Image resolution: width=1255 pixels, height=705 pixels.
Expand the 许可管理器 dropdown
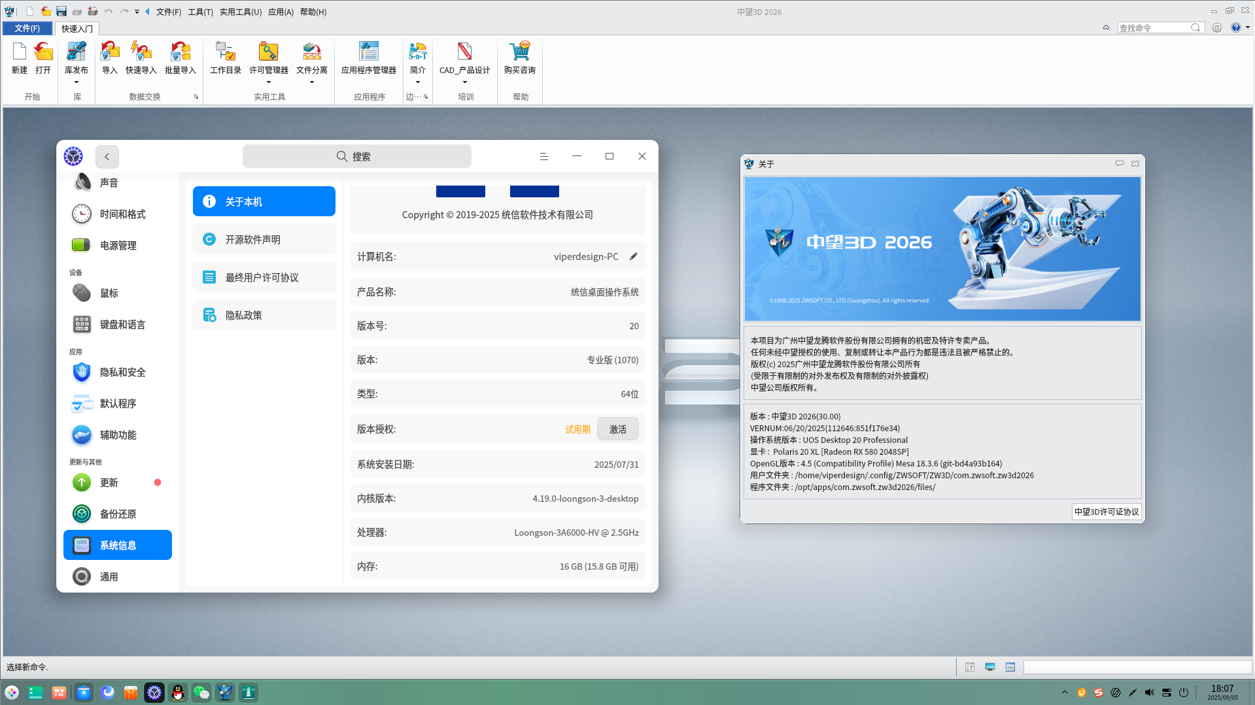269,82
